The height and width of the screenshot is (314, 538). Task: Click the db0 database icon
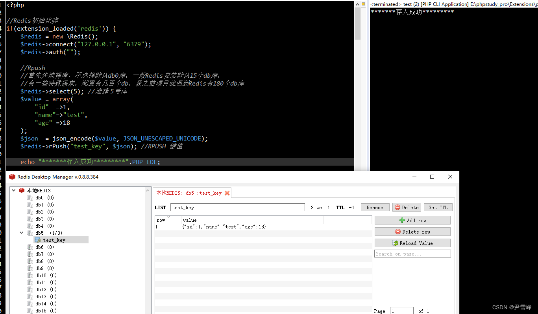30,197
